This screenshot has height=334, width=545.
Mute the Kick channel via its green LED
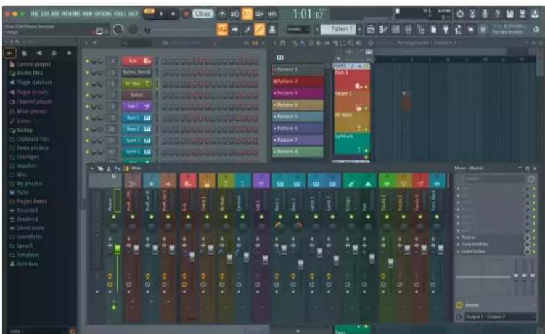click(x=88, y=61)
